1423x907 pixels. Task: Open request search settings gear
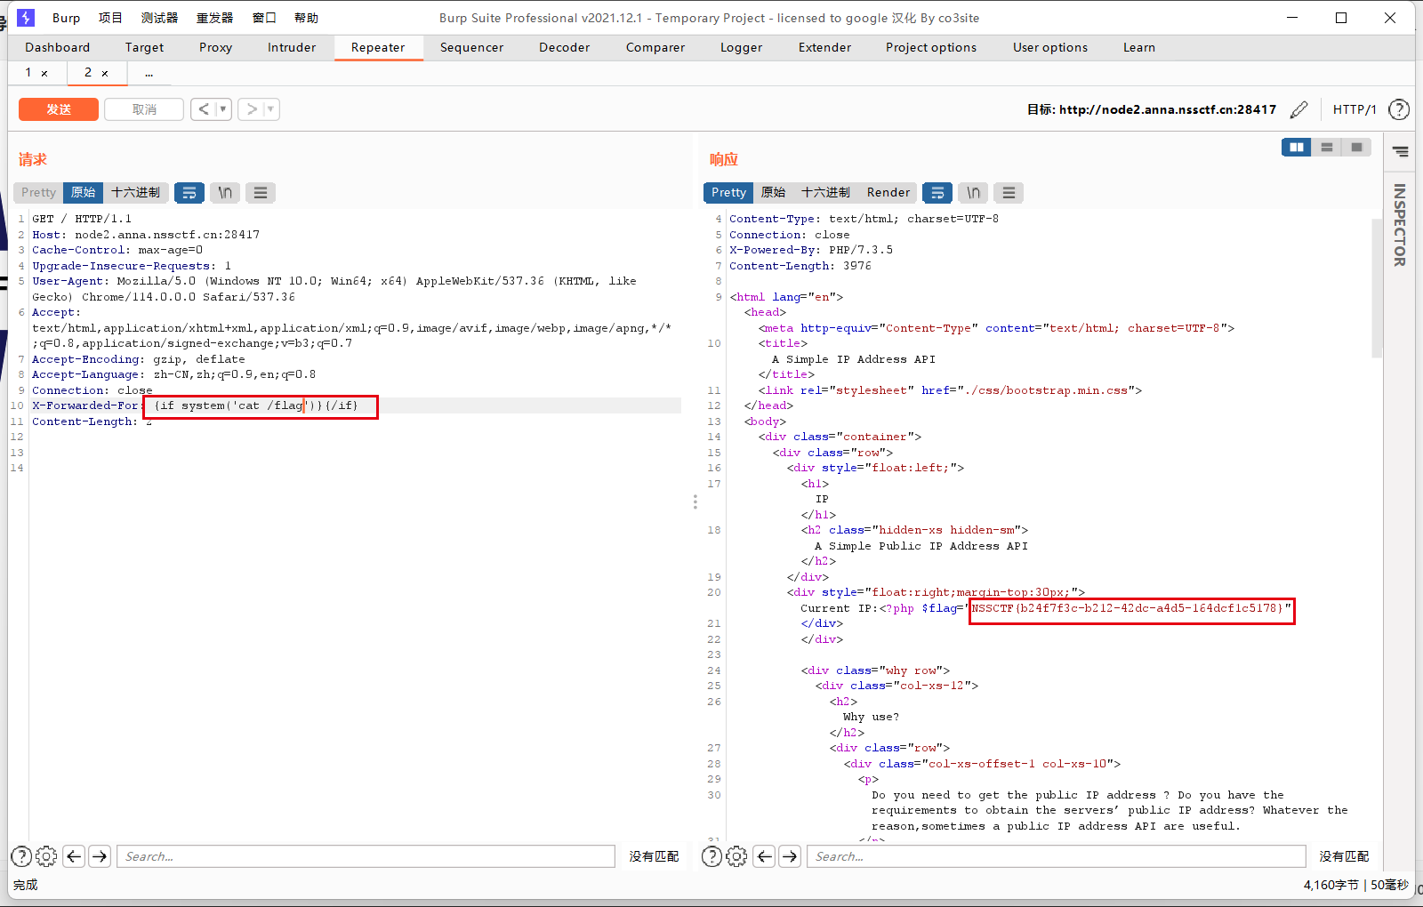click(46, 856)
